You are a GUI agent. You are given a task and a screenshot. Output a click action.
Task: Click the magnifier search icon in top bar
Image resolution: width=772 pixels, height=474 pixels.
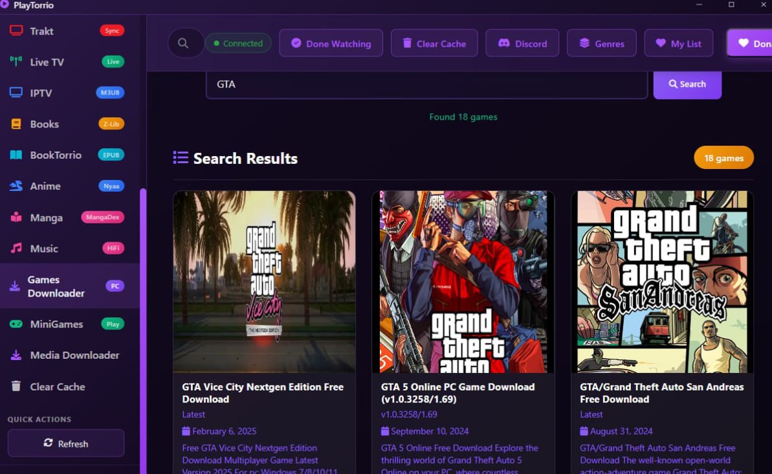click(184, 43)
